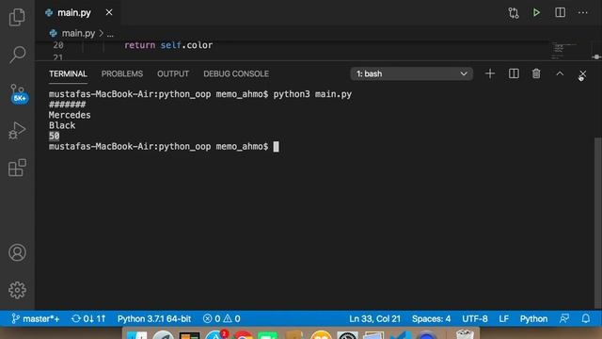602x339 pixels.
Task: Click the 'python3 main.py' command text
Action: pos(312,94)
